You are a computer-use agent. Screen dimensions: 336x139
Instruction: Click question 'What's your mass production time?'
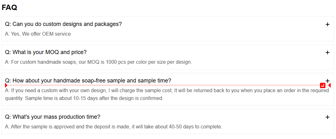tap(53, 117)
